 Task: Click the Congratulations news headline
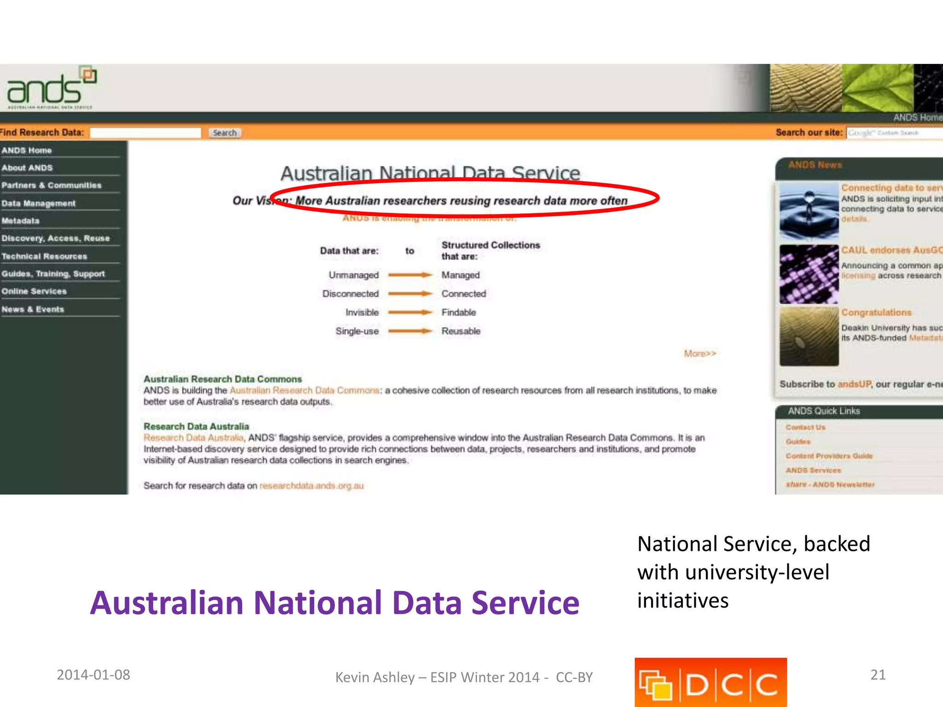(877, 313)
